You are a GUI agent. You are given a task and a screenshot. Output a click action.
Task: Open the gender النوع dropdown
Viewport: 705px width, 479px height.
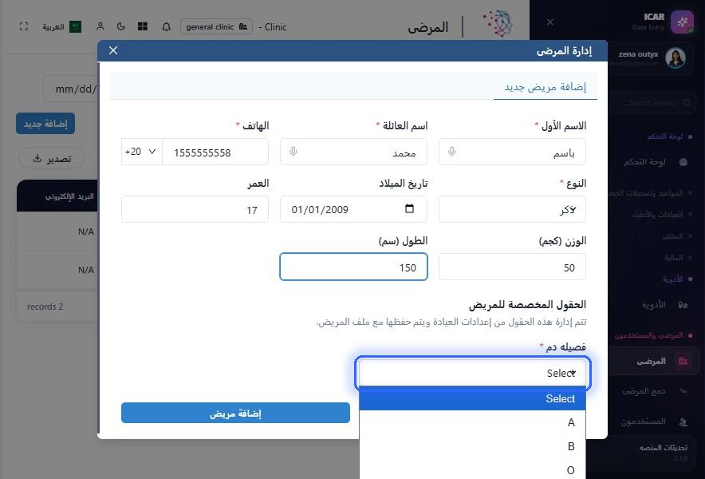click(x=512, y=209)
